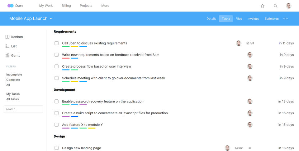Screen dimensions: 299x151
Task: Tick the Add feature X to module Y checkbox
Action: 57,125
